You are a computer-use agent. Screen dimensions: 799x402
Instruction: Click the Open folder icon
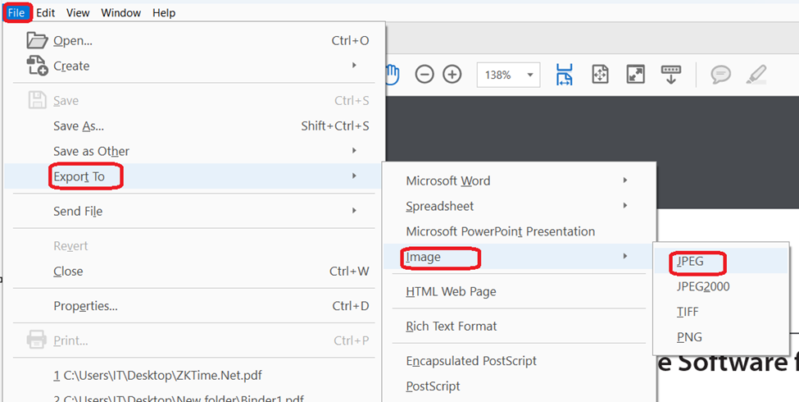pyautogui.click(x=37, y=40)
